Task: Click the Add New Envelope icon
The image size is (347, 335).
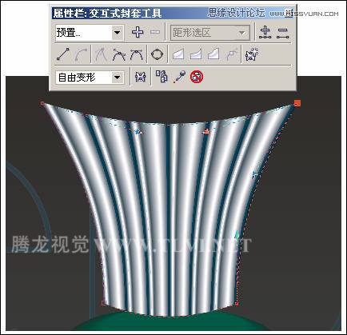Action: (252, 54)
